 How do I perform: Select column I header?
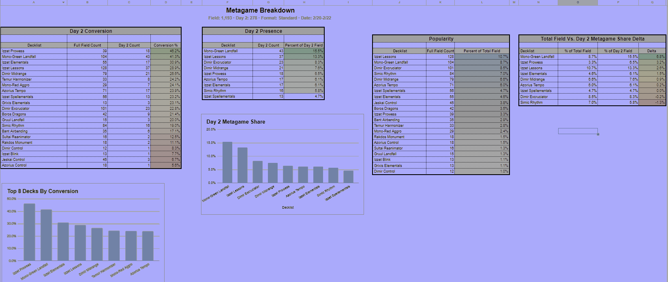pyautogui.click(x=348, y=2)
